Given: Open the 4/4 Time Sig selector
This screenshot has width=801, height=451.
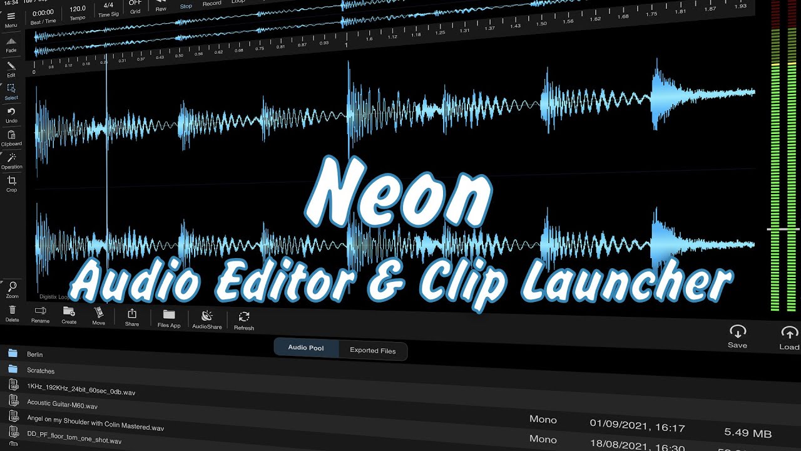Looking at the screenshot, I should click(x=108, y=9).
